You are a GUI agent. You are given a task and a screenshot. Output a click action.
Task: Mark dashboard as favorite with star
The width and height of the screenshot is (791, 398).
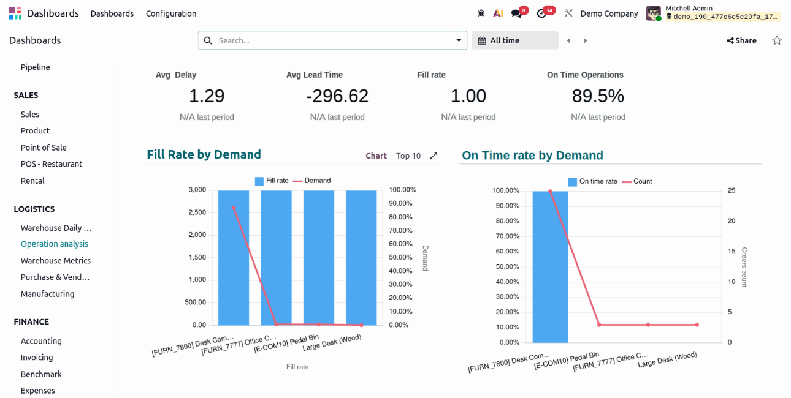(777, 40)
